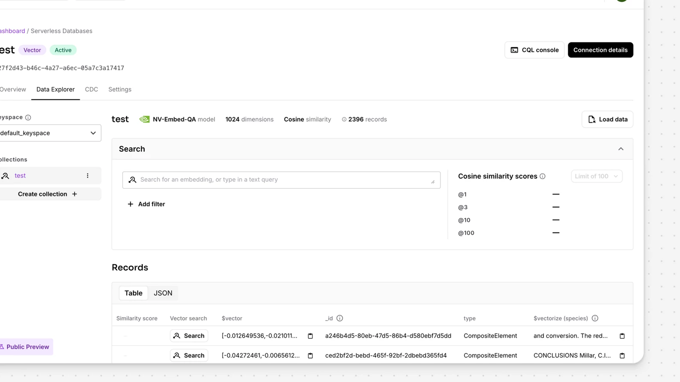
Task: Run vector Search for ced2bf2d row
Action: pos(189,355)
